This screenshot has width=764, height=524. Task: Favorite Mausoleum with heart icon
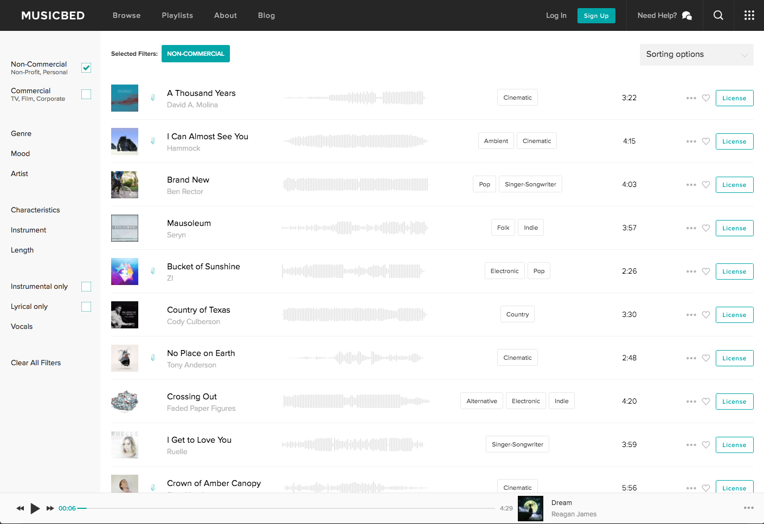706,228
